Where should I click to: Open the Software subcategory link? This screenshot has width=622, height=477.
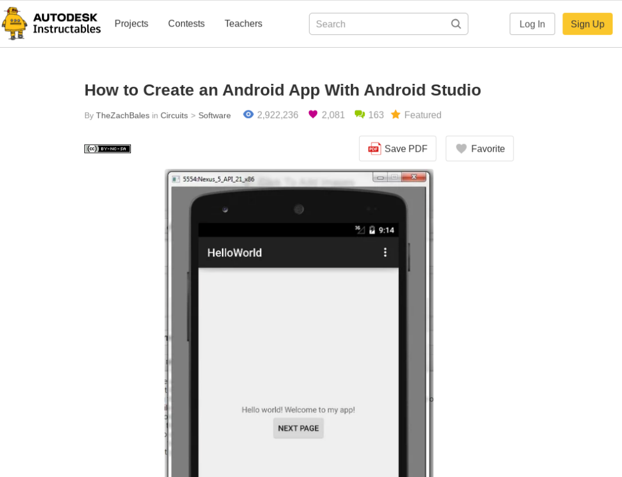point(214,115)
